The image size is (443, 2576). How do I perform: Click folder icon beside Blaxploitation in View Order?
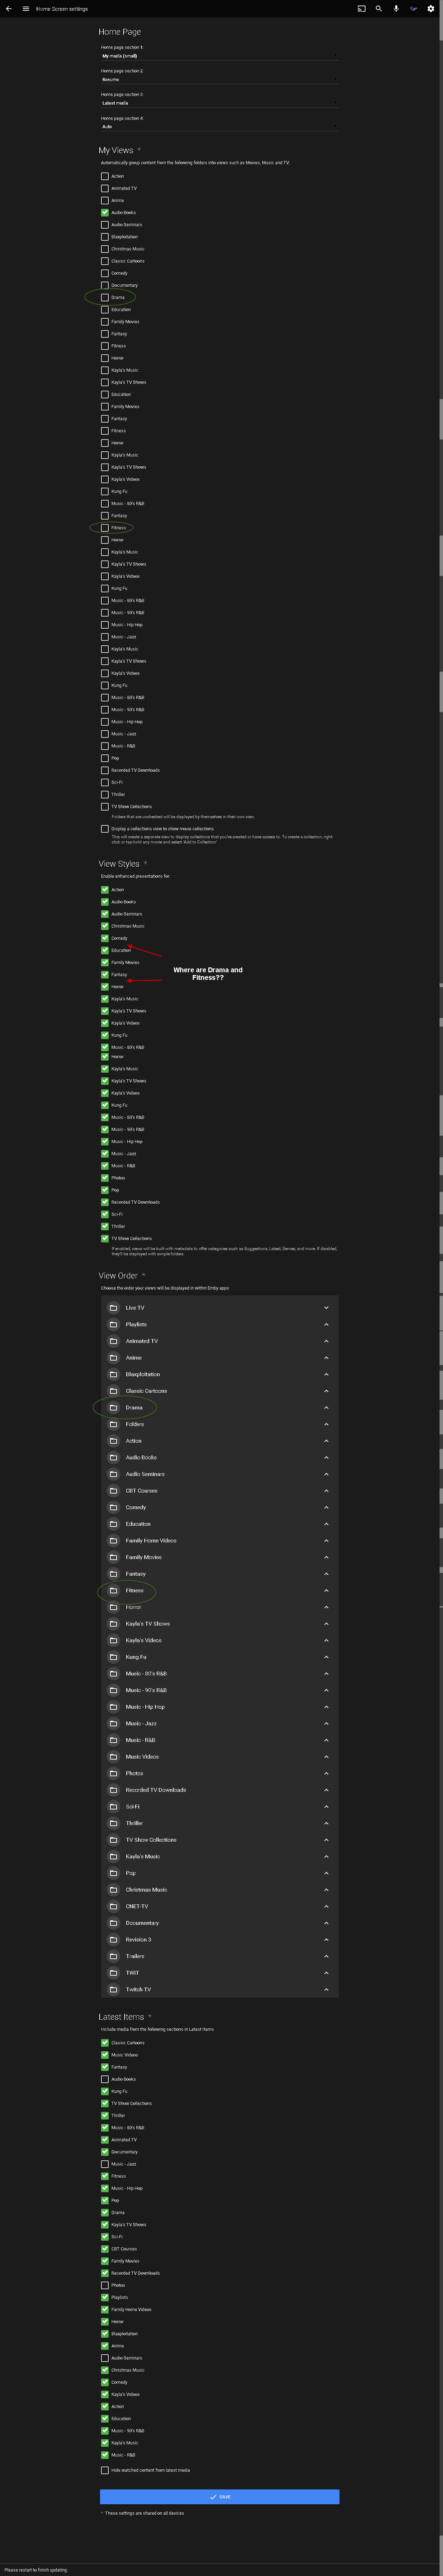pyautogui.click(x=113, y=1374)
